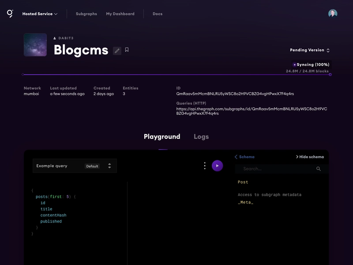Click the sync progress bar end marker
The height and width of the screenshot is (265, 353).
tap(330, 75)
